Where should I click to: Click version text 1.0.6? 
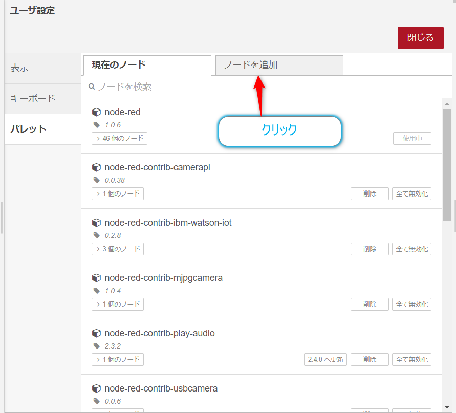tap(113, 125)
